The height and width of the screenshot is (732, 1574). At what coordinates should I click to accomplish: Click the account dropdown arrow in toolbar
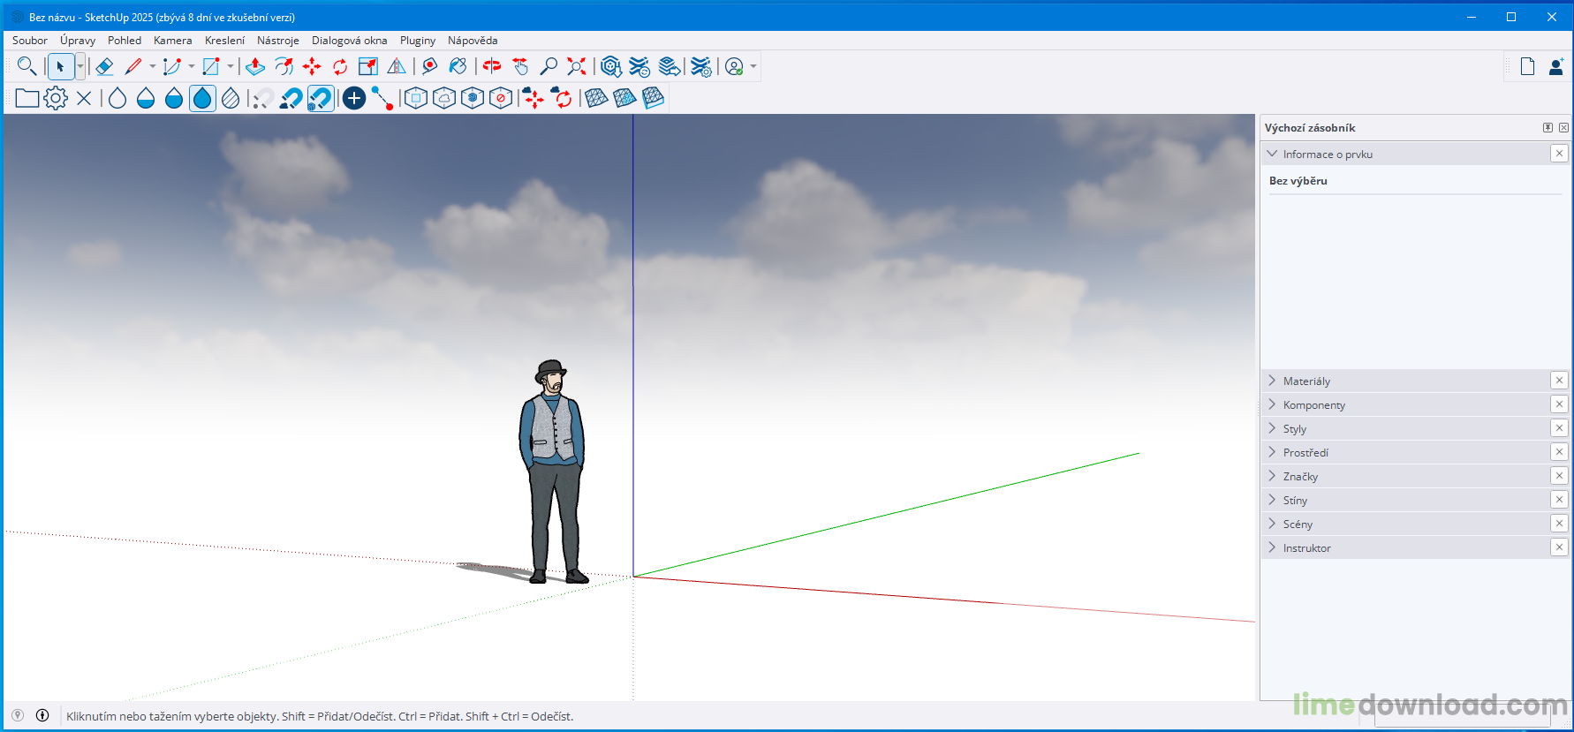point(753,66)
